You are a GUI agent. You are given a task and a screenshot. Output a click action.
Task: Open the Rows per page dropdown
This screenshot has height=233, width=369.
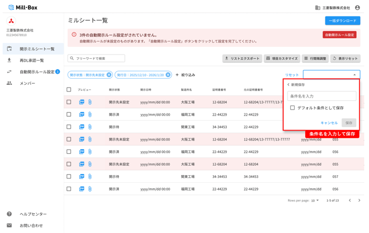tap(315, 201)
